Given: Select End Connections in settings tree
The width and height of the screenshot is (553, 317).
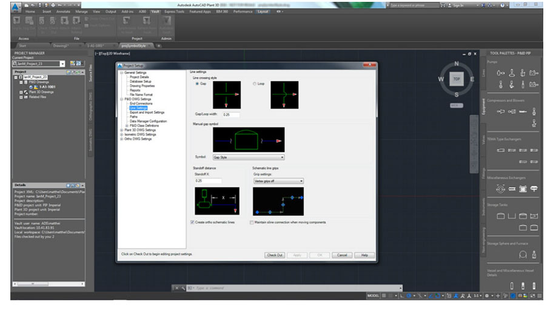Looking at the screenshot, I should tap(141, 103).
